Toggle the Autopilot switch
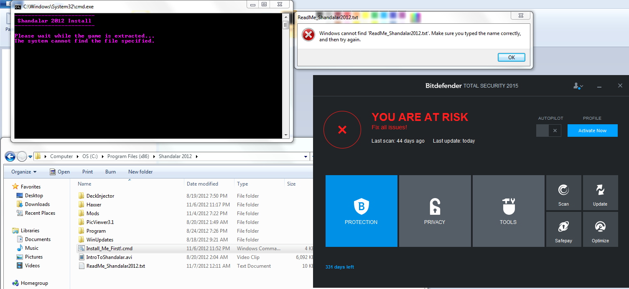This screenshot has height=289, width=629. tap(548, 131)
